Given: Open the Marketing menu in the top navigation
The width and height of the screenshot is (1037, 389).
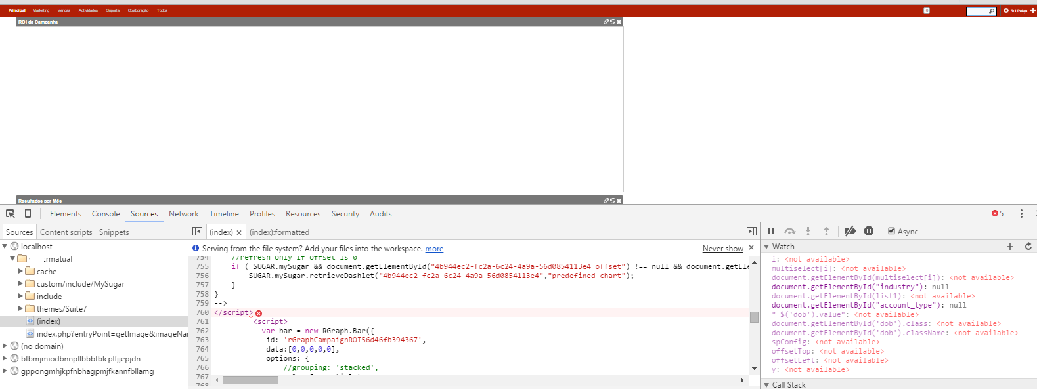Looking at the screenshot, I should 41,10.
